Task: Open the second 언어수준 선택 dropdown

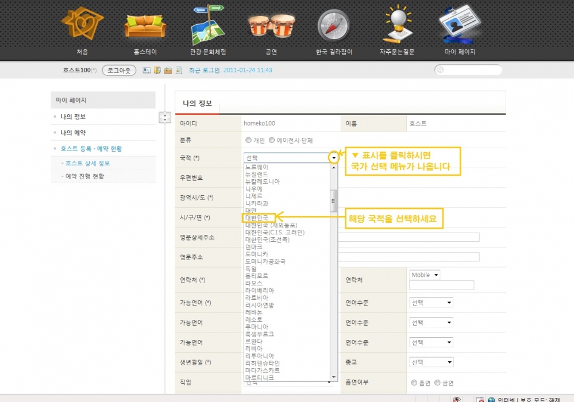Action: tap(432, 322)
